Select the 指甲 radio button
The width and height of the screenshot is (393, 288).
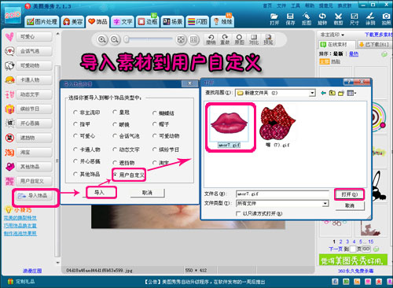pyautogui.click(x=75, y=124)
